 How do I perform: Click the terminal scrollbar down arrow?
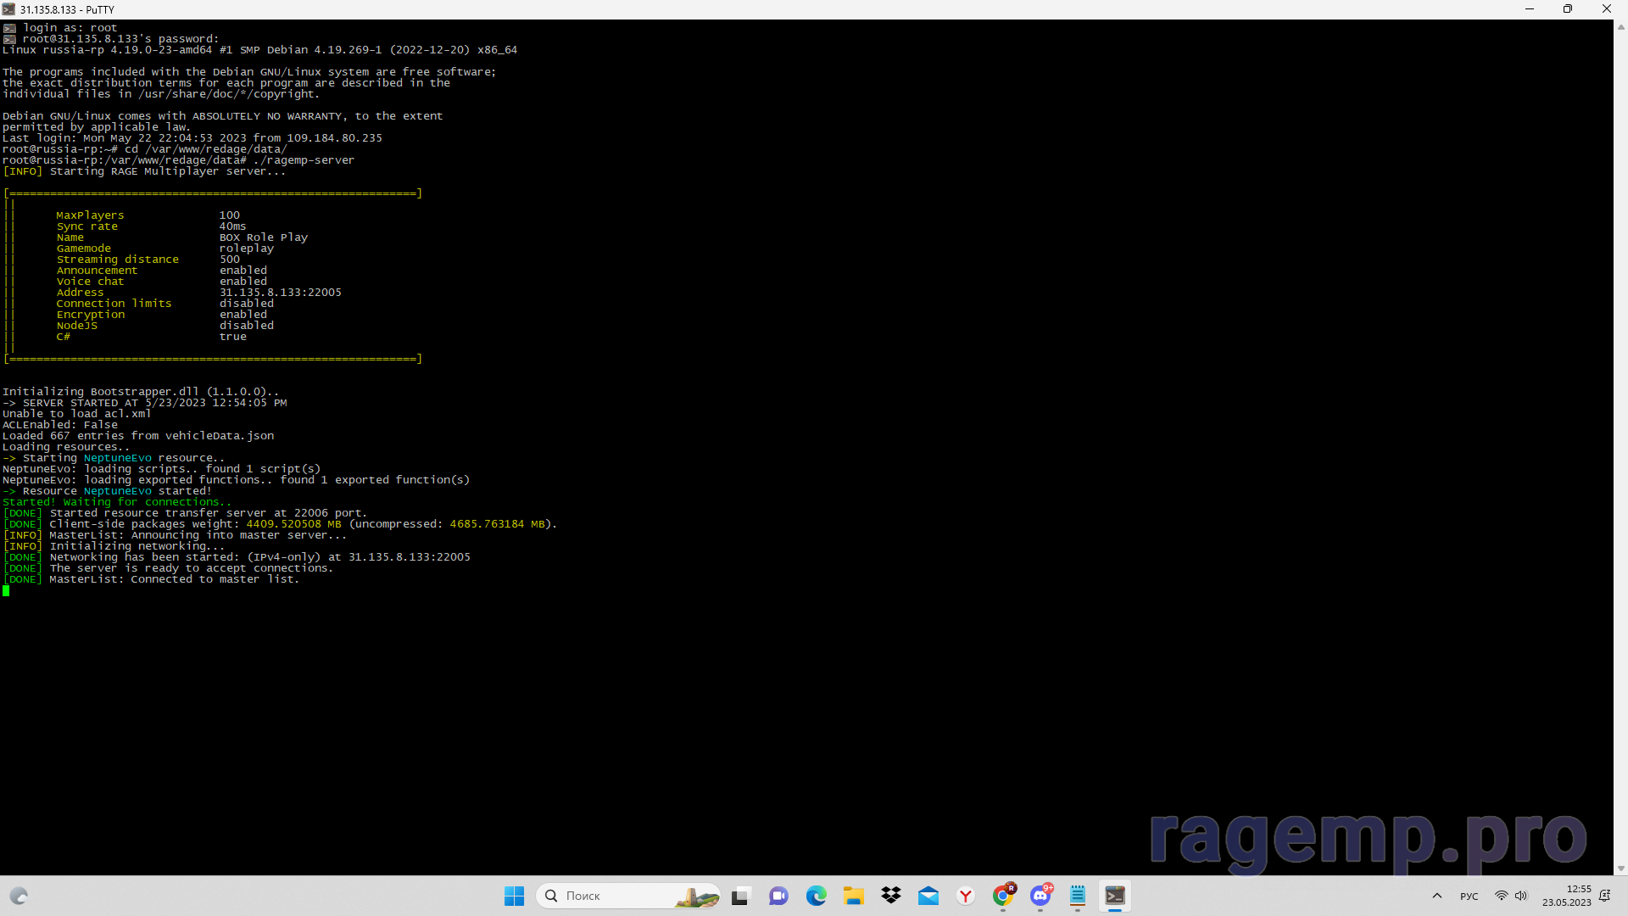pos(1621,869)
